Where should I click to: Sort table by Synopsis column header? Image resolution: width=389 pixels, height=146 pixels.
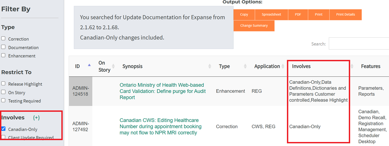[x=165, y=66]
